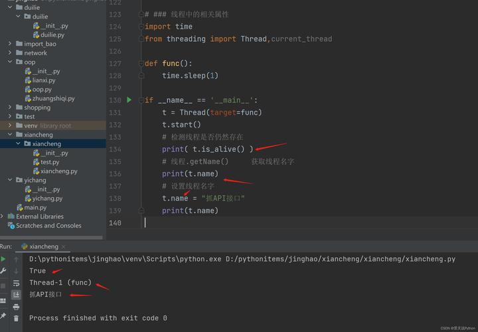
Task: Click the External Libraries icon
Action: [11, 216]
